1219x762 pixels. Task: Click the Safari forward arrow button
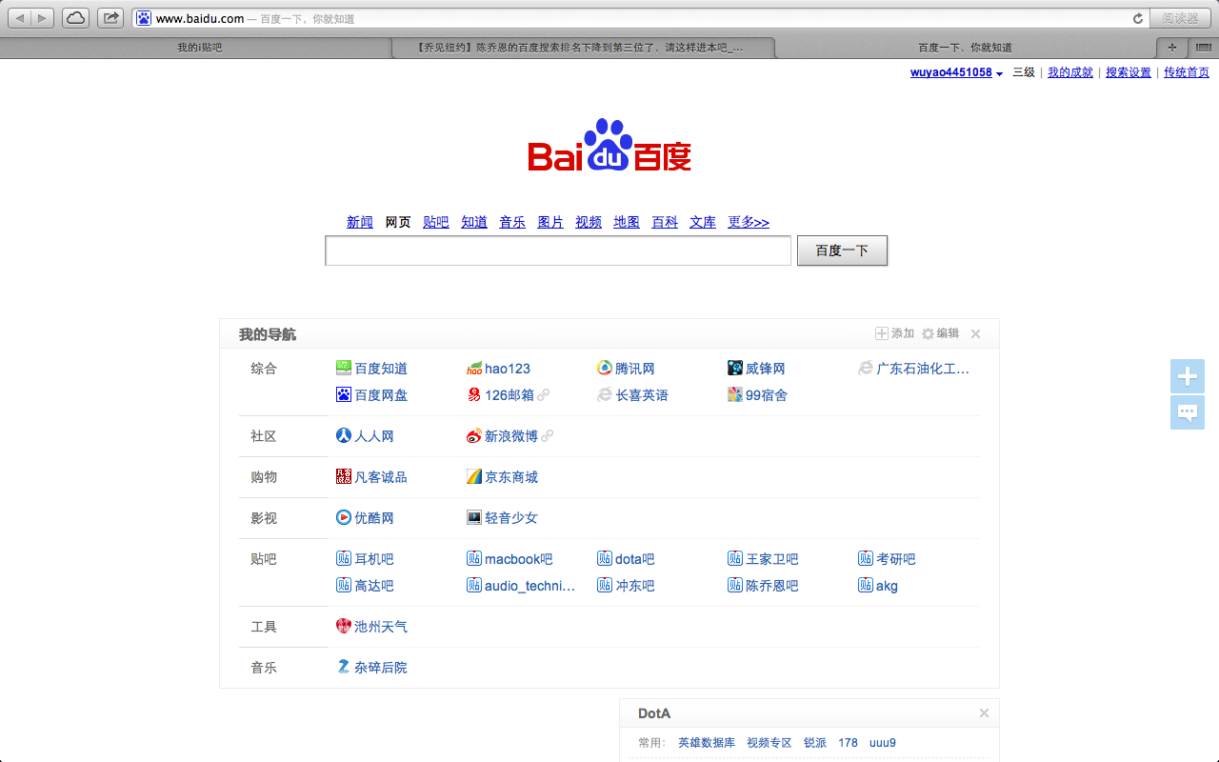[x=42, y=18]
